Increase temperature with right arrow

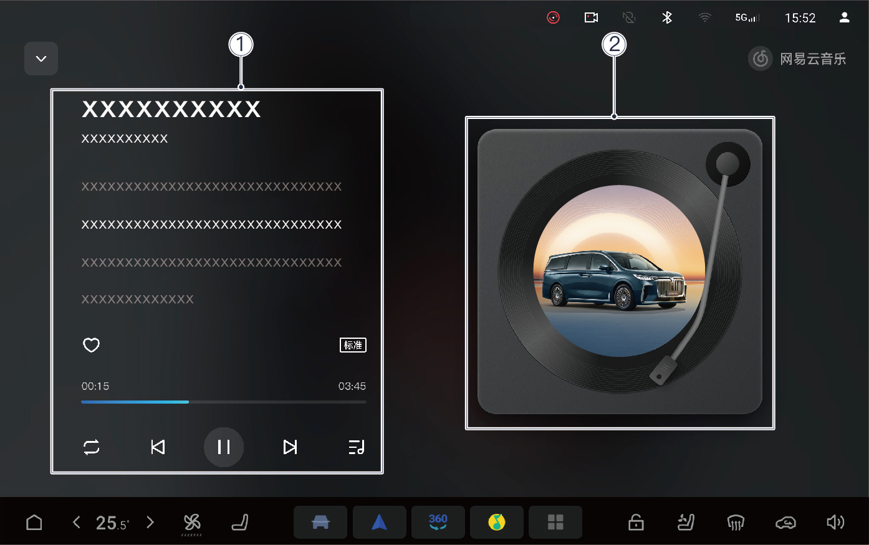tap(150, 522)
